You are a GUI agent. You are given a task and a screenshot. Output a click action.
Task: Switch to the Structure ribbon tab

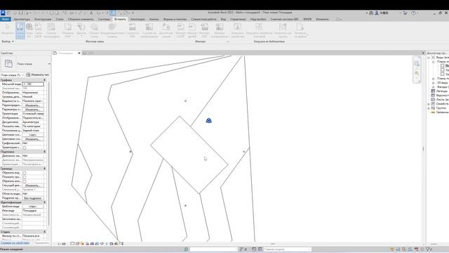point(43,19)
